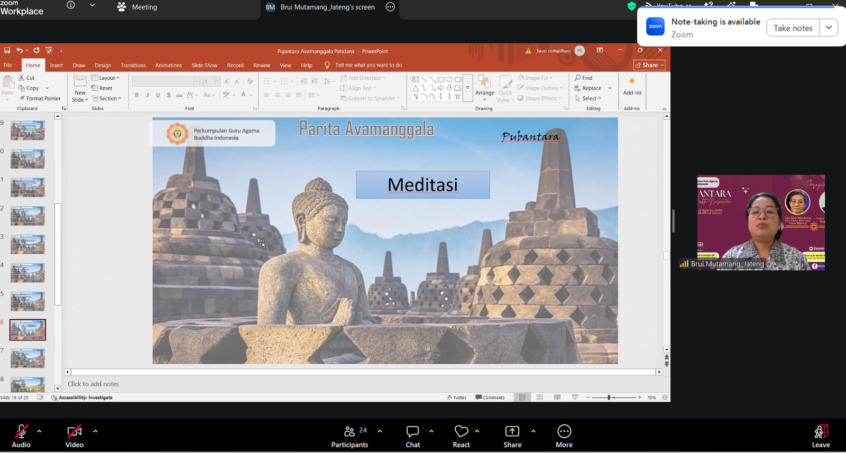Viewport: 846px width, 453px height.
Task: Click Accessibility: Investigate in status bar
Action: coord(82,397)
